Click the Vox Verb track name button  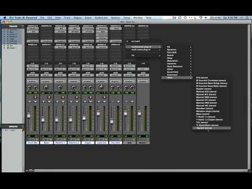pos(115,143)
